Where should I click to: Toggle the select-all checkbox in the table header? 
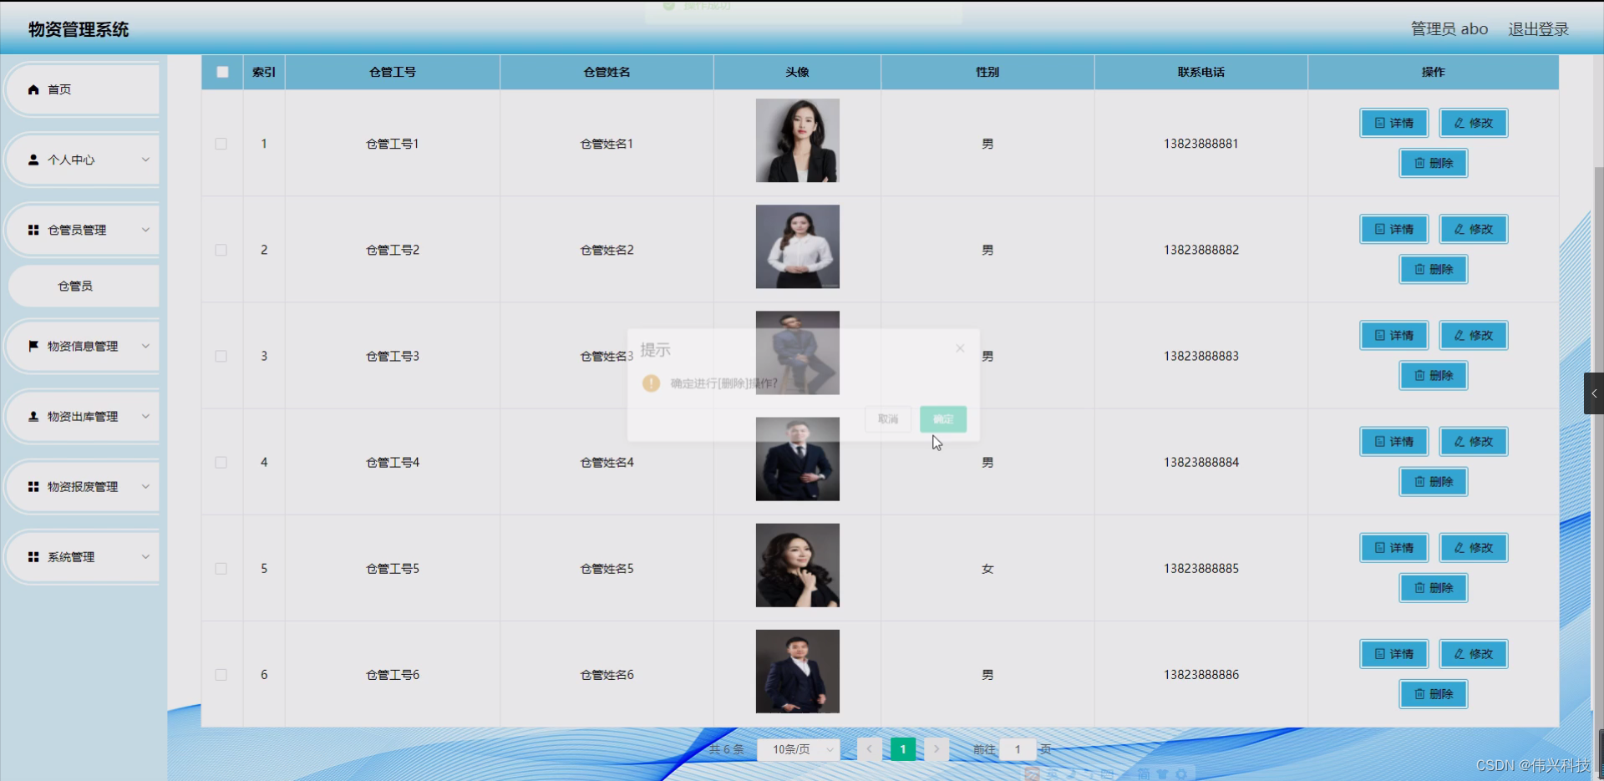pyautogui.click(x=221, y=73)
